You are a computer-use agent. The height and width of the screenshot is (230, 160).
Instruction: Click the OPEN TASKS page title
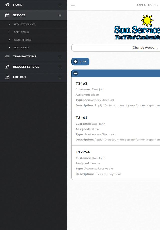(x=147, y=5)
